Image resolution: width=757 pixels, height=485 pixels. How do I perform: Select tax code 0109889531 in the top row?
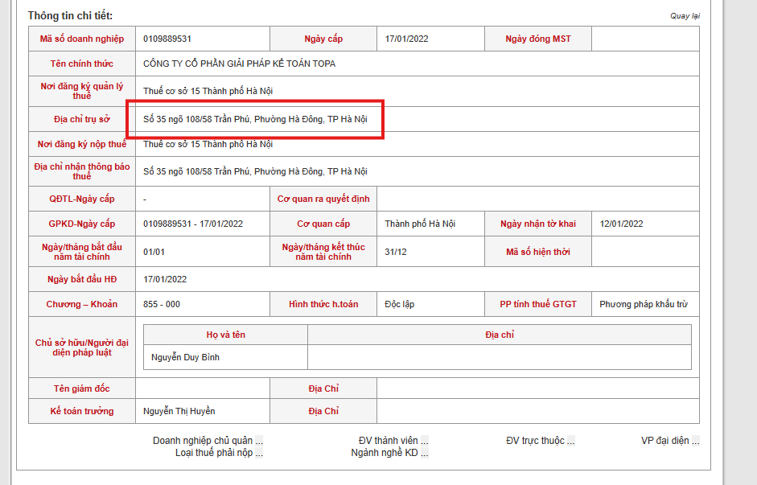[167, 39]
